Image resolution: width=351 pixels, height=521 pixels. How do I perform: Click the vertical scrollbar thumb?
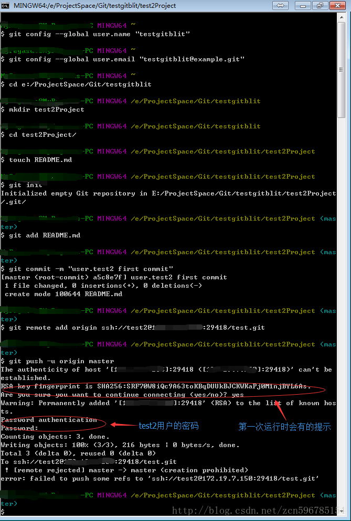[x=341, y=70]
